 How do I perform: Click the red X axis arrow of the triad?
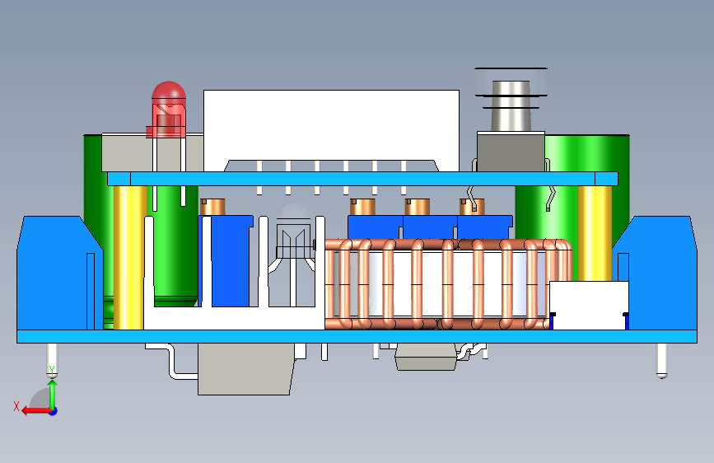coord(35,411)
